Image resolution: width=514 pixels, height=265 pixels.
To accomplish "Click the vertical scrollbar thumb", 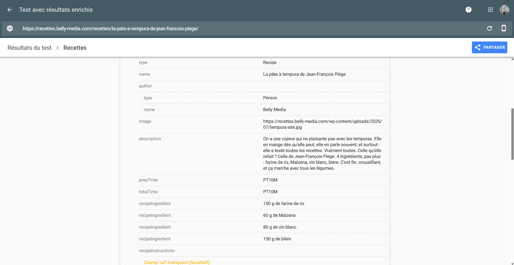I will 512,134.
